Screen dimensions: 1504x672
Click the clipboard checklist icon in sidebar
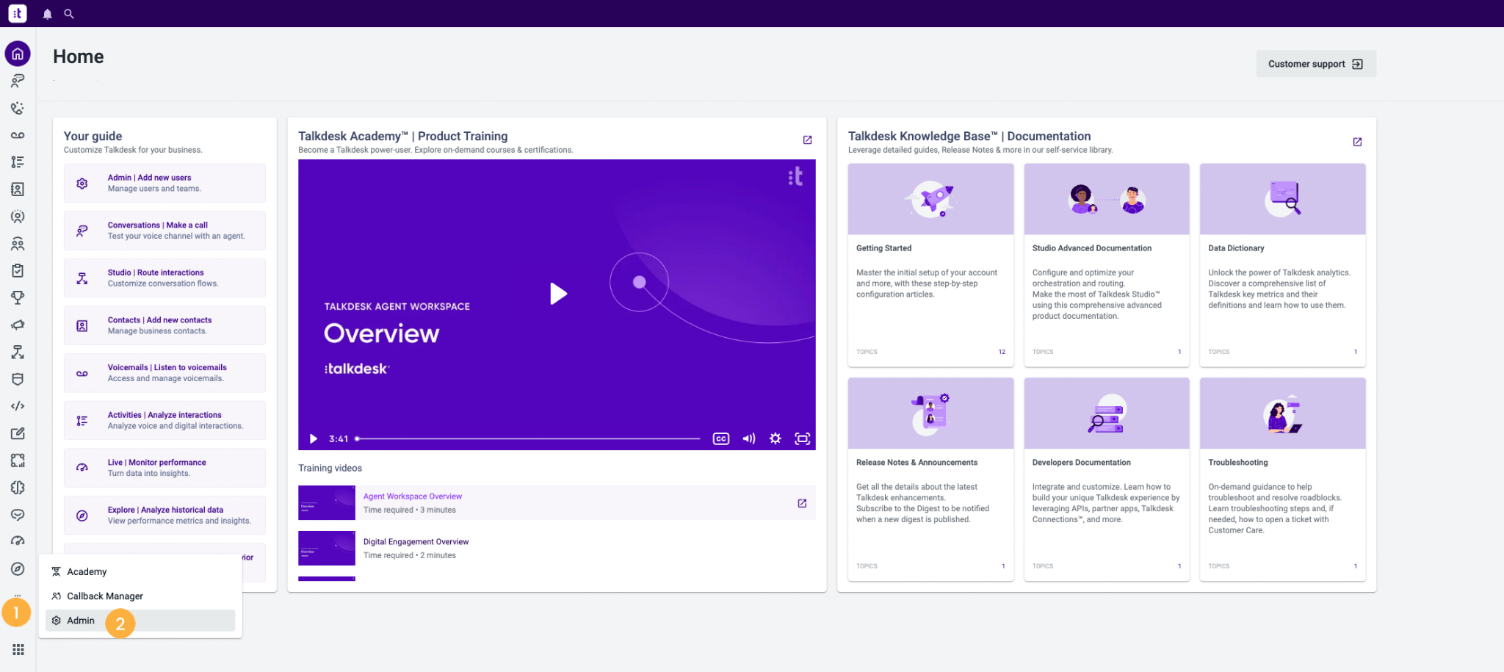click(18, 270)
